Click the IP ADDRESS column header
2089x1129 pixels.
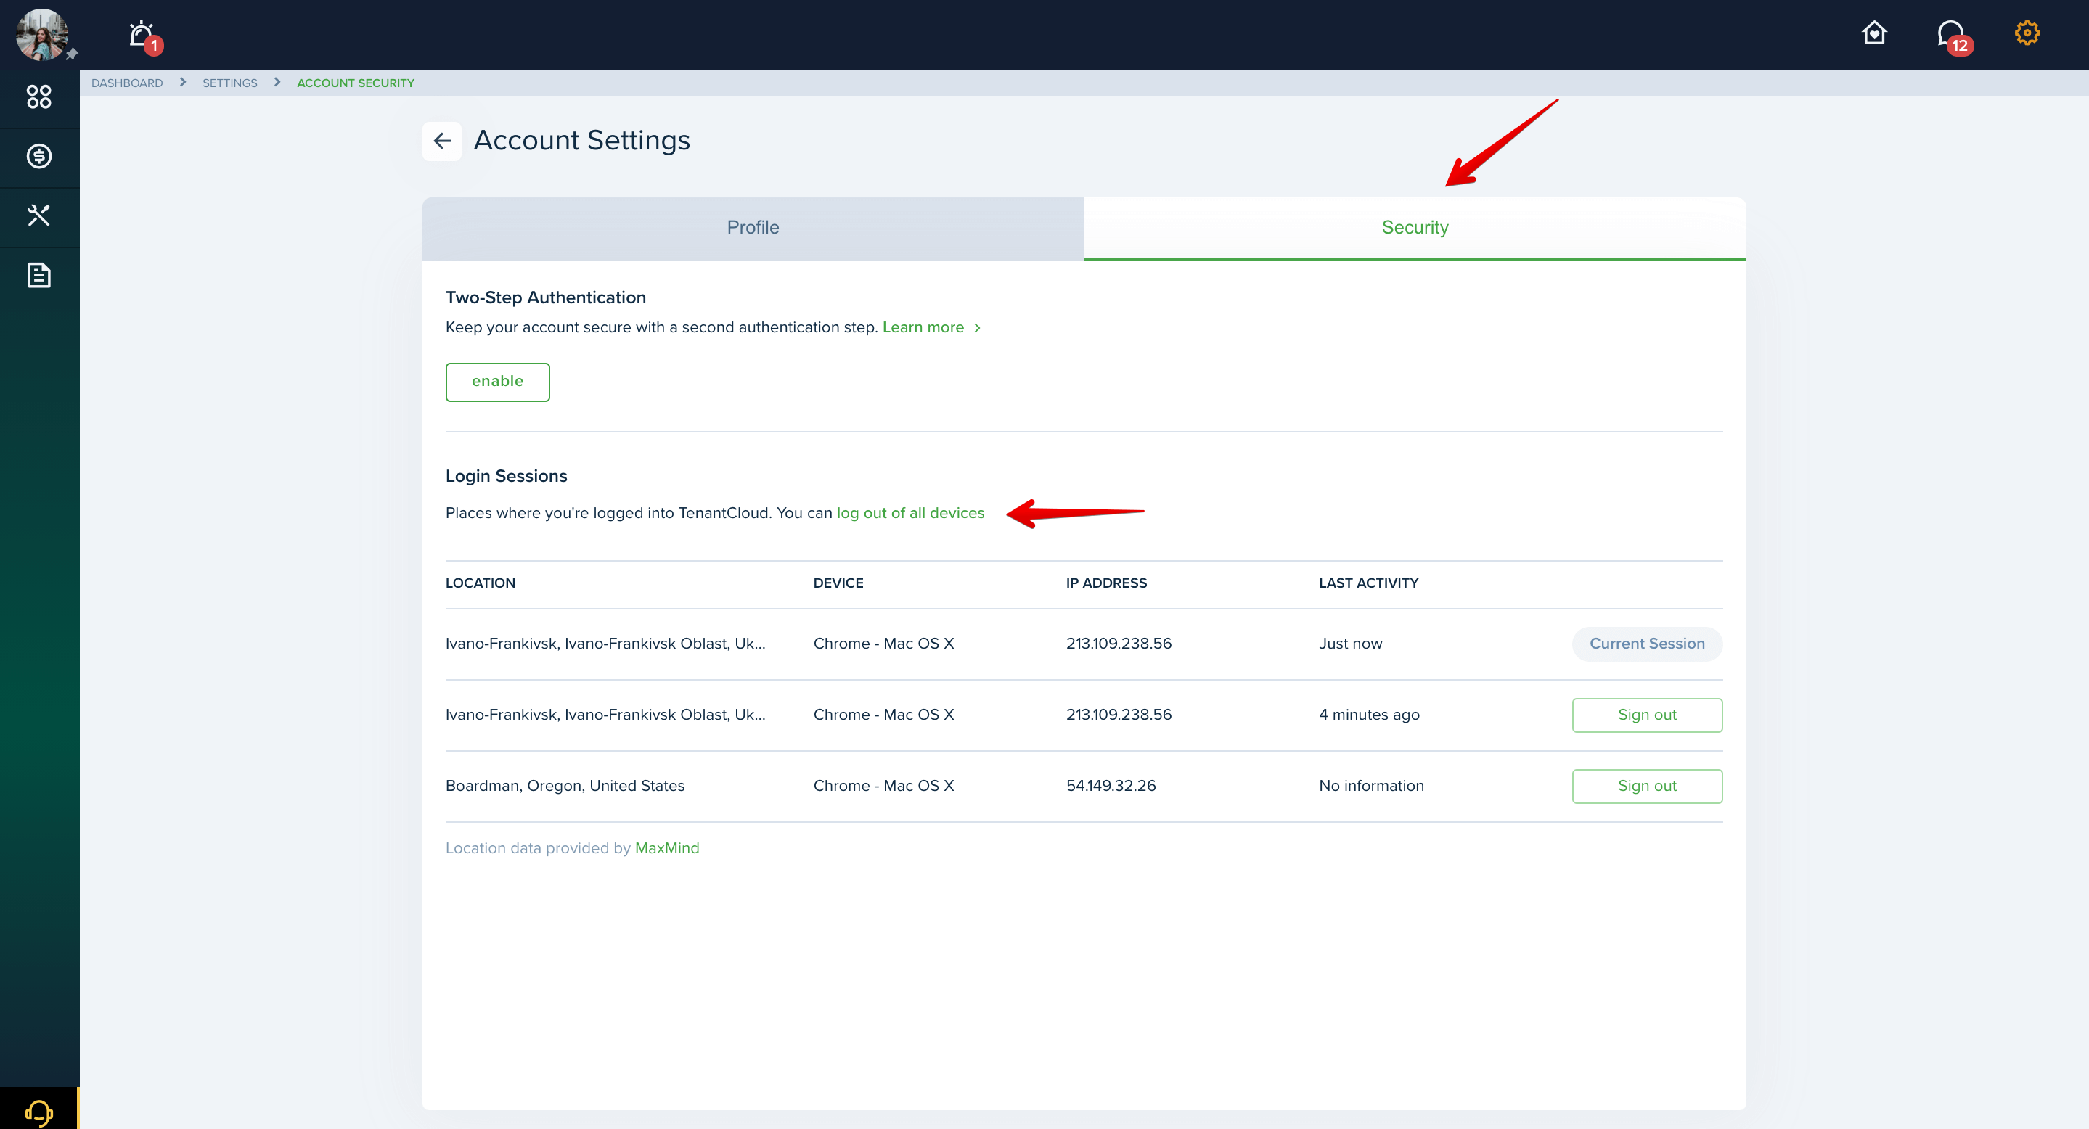[x=1106, y=583]
